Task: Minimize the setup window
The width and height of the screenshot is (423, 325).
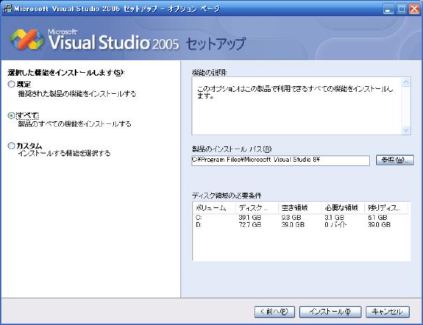Action: pos(388,9)
